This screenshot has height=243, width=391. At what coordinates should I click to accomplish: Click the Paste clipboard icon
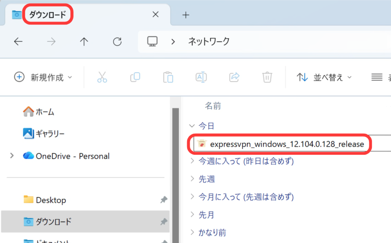click(x=168, y=77)
